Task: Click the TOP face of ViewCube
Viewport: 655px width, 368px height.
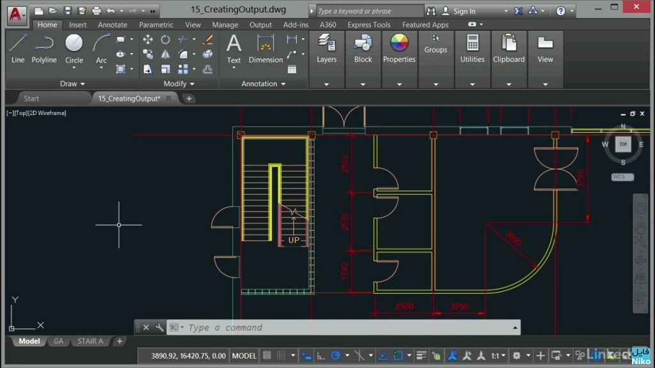Action: tap(623, 144)
